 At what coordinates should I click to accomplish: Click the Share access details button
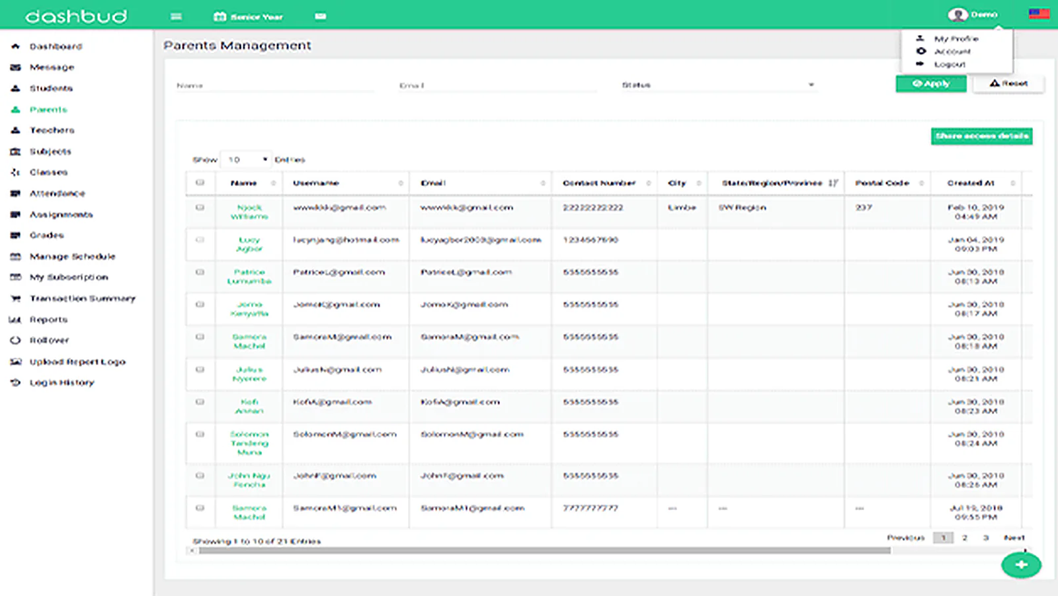(982, 136)
